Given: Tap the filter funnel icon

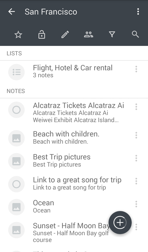Looking at the screenshot, I should pyautogui.click(x=112, y=34).
